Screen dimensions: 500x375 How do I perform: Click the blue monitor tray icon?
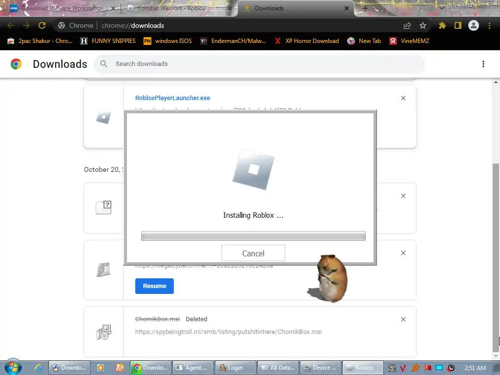[x=439, y=368]
